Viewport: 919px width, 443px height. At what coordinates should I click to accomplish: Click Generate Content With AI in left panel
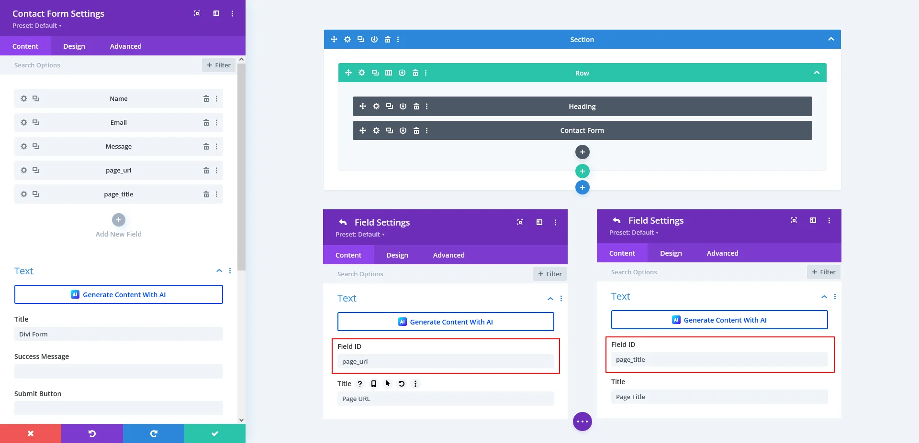coord(119,294)
